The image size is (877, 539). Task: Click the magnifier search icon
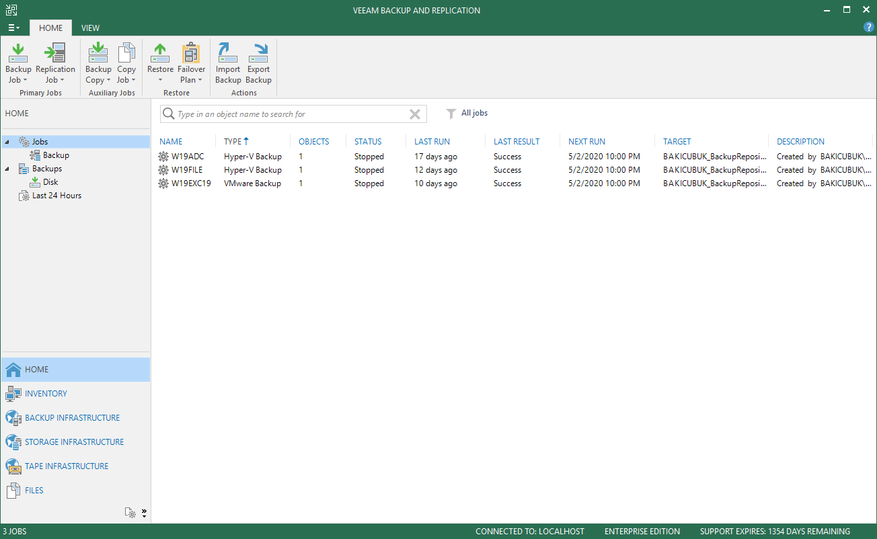pos(169,114)
